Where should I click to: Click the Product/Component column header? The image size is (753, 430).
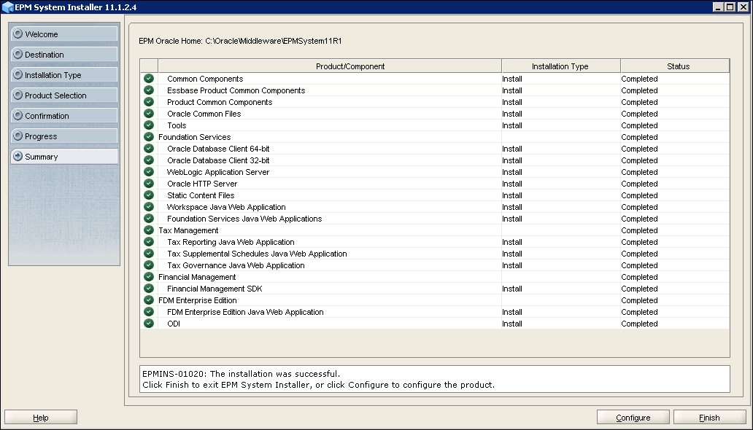(x=330, y=66)
